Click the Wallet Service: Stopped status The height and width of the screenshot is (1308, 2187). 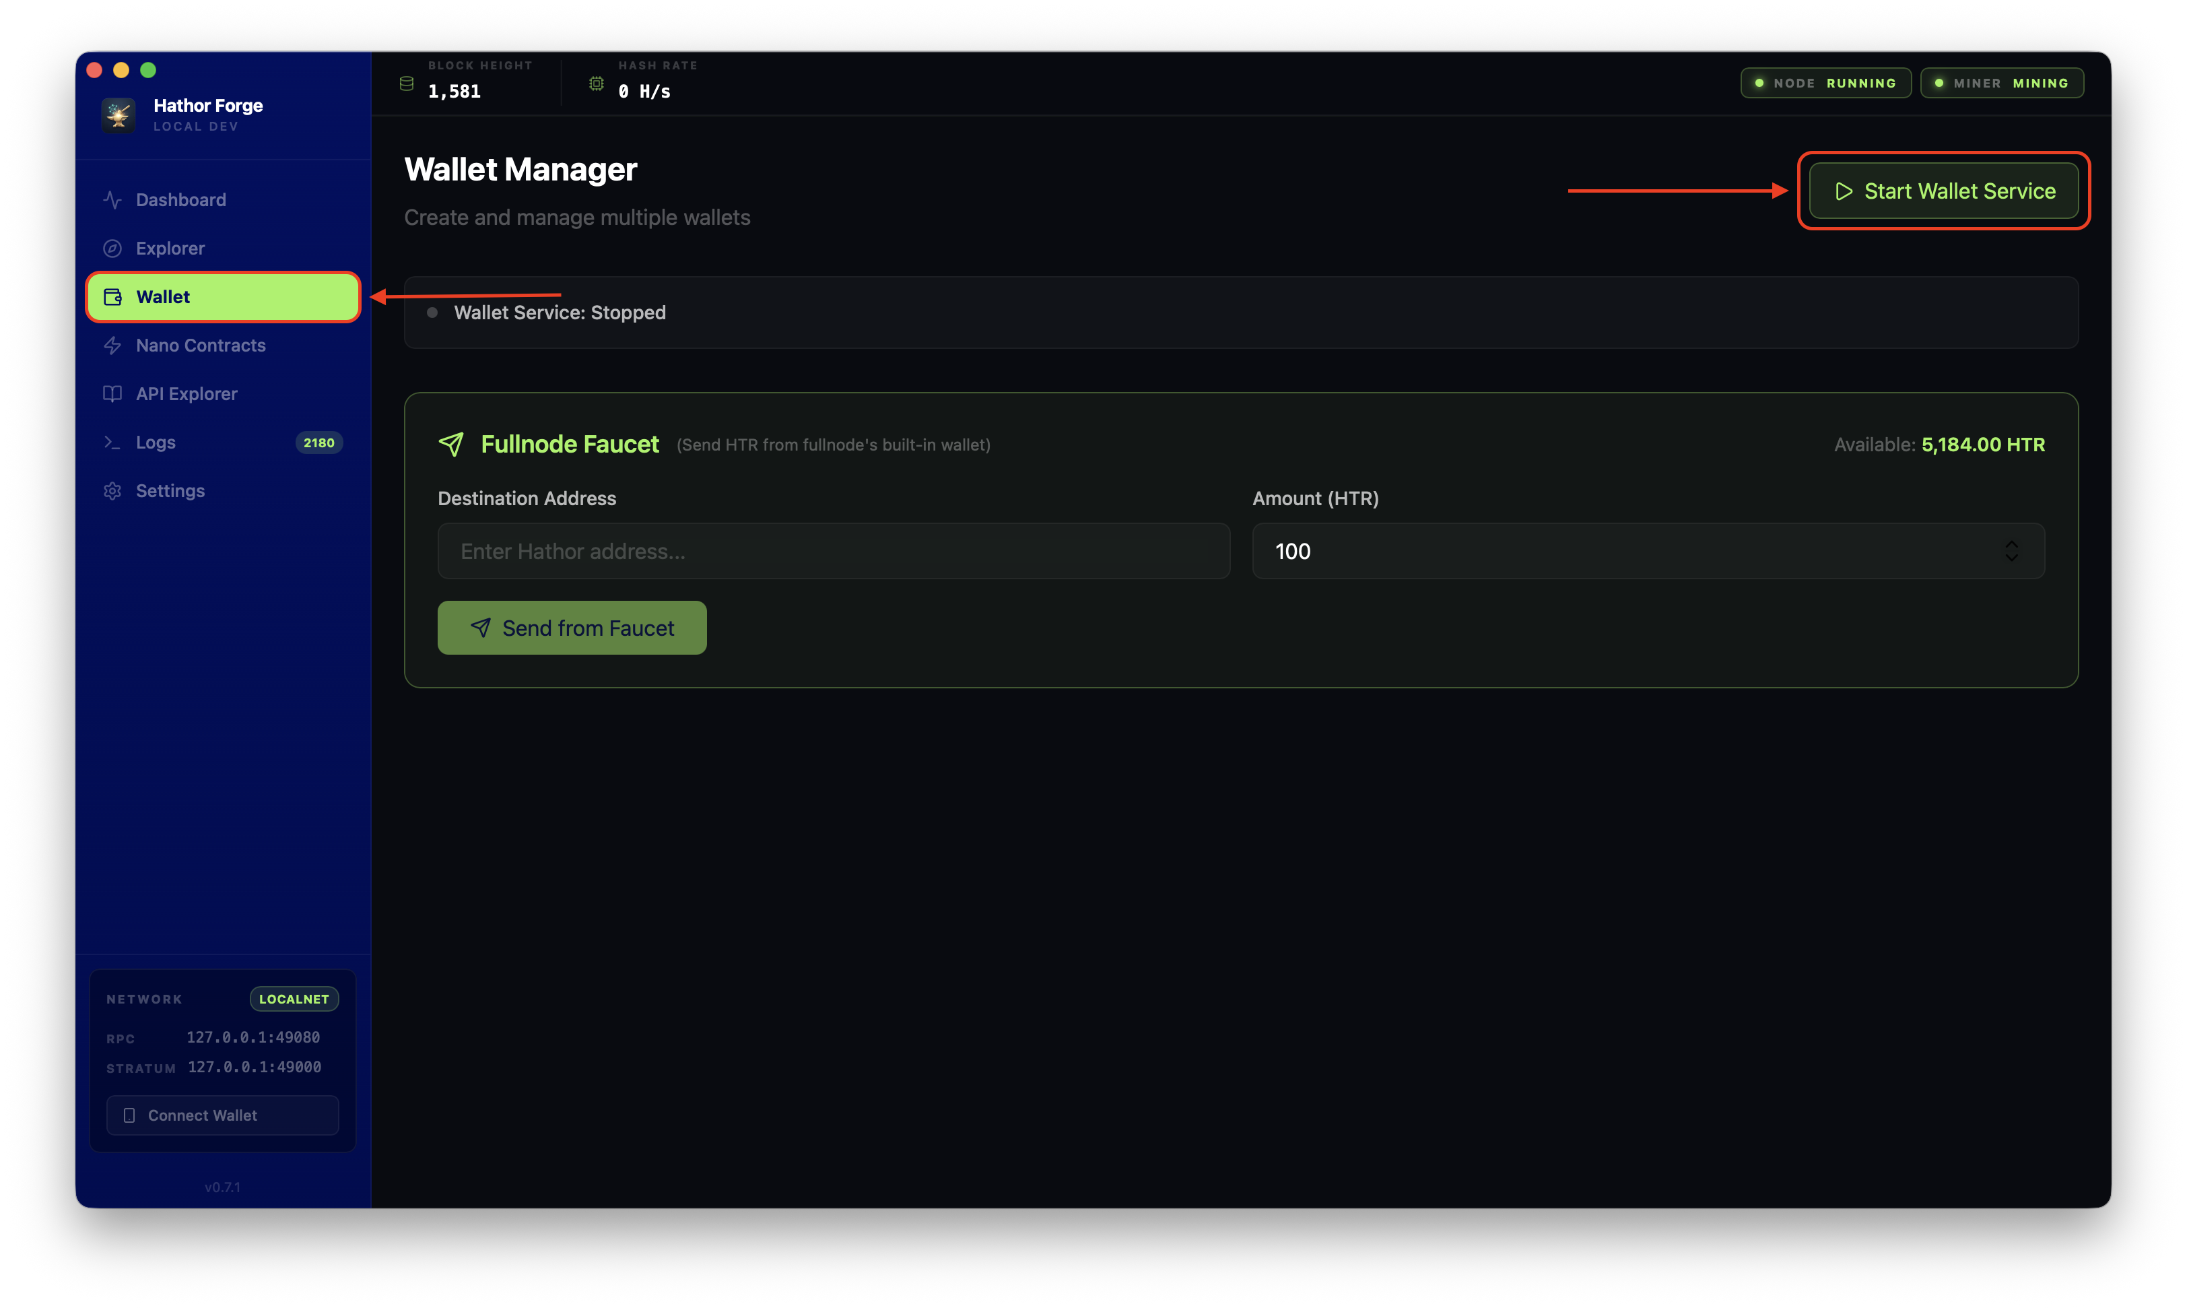pyautogui.click(x=560, y=313)
